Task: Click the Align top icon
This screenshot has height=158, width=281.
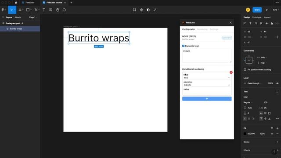Action: coord(261,23)
